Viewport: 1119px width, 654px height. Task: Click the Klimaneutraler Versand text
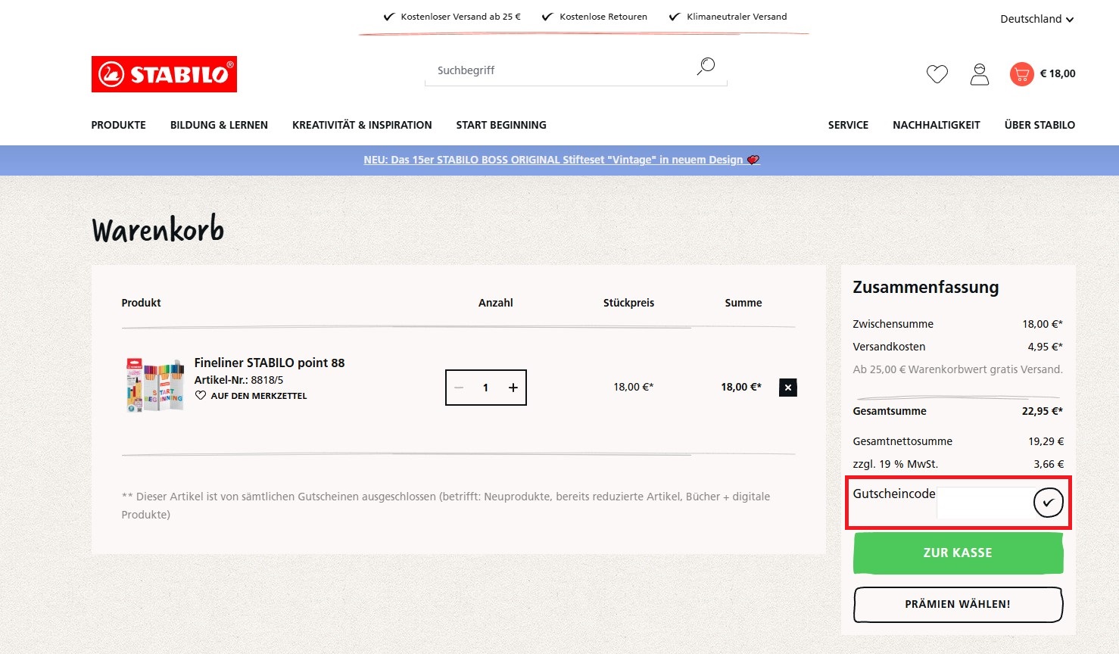point(737,17)
